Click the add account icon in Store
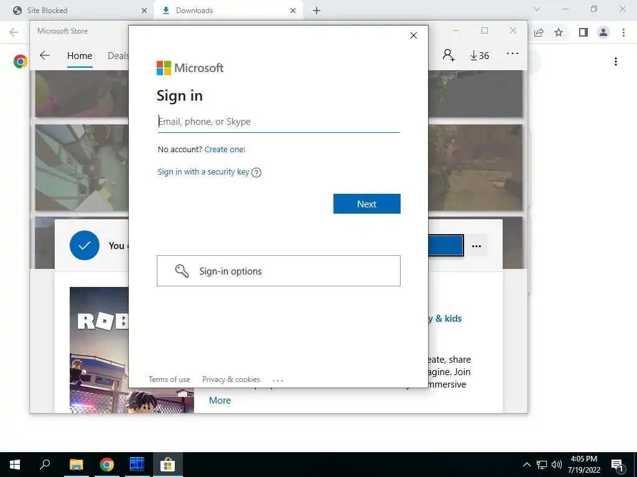Screen dimensions: 637x477 click(x=449, y=55)
